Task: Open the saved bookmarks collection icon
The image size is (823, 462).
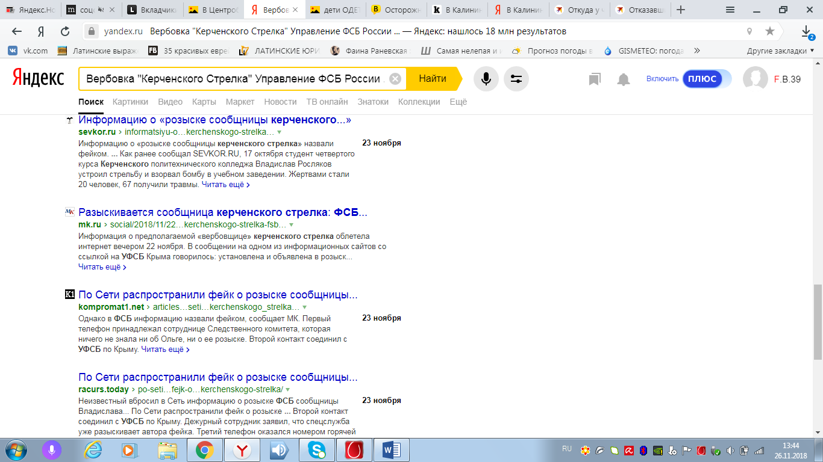Action: [595, 79]
